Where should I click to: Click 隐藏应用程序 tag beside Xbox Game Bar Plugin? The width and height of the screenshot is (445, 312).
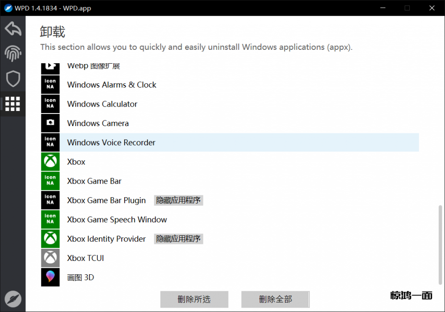[x=178, y=200]
